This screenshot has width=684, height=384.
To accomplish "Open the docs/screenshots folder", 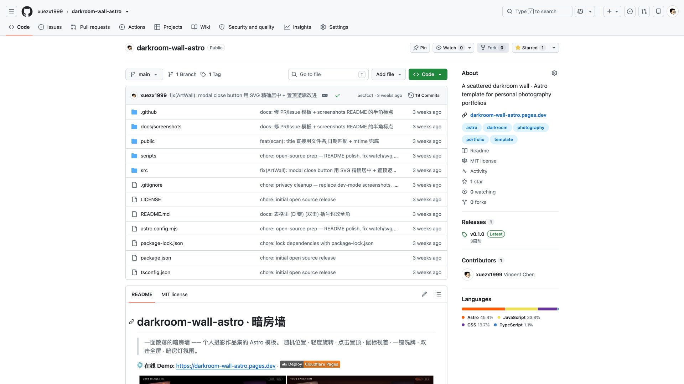I will point(161,127).
